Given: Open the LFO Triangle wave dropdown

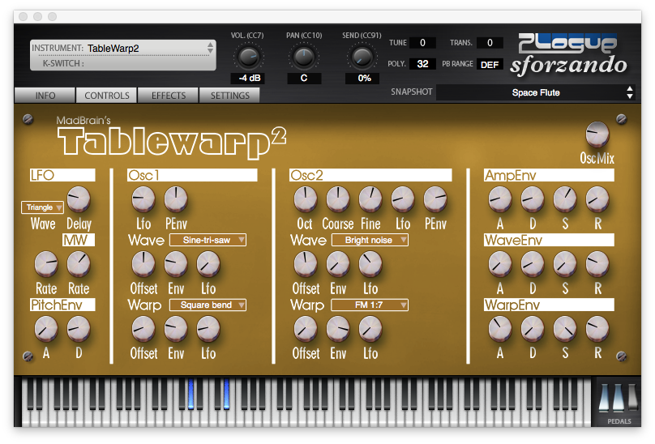Looking at the screenshot, I should pyautogui.click(x=43, y=207).
